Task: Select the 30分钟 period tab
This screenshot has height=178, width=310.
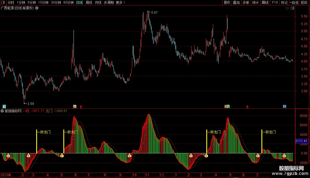Action: point(56,2)
